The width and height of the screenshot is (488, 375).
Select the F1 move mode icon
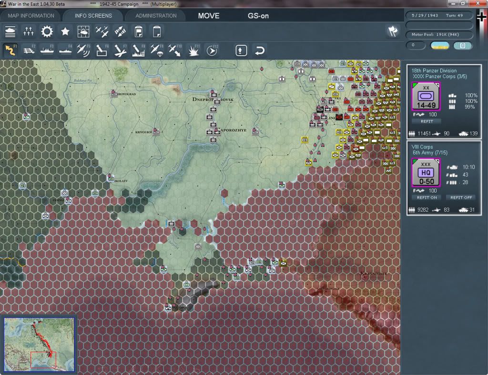(10, 50)
